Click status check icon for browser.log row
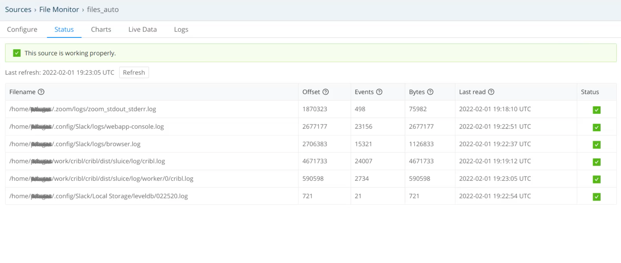Image resolution: width=621 pixels, height=263 pixels. (596, 145)
